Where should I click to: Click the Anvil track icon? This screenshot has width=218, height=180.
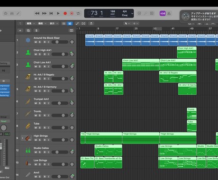tap(28, 175)
